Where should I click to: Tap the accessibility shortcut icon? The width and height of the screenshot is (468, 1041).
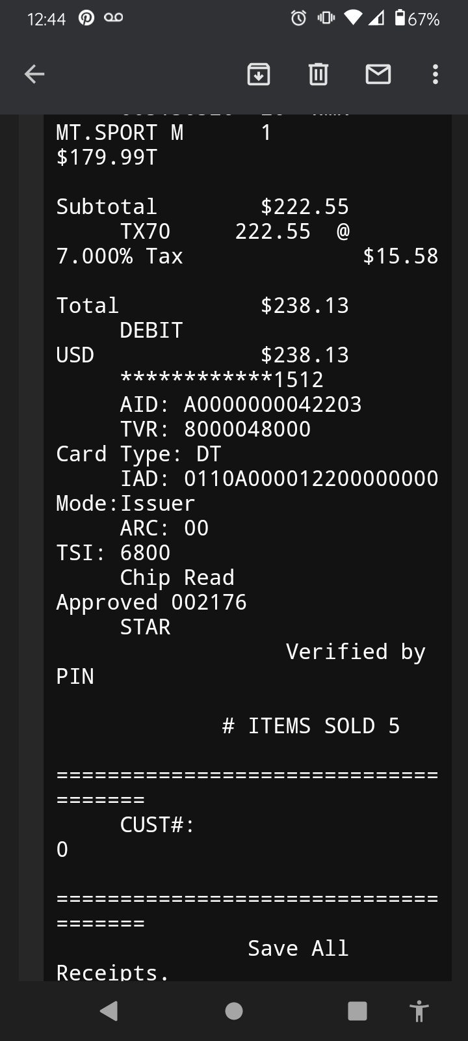click(x=419, y=1010)
